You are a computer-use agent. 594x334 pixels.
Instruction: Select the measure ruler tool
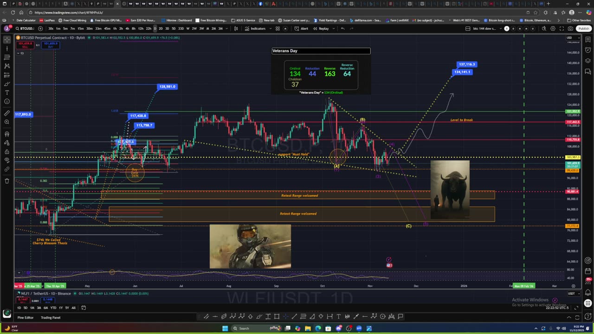(x=7, y=113)
